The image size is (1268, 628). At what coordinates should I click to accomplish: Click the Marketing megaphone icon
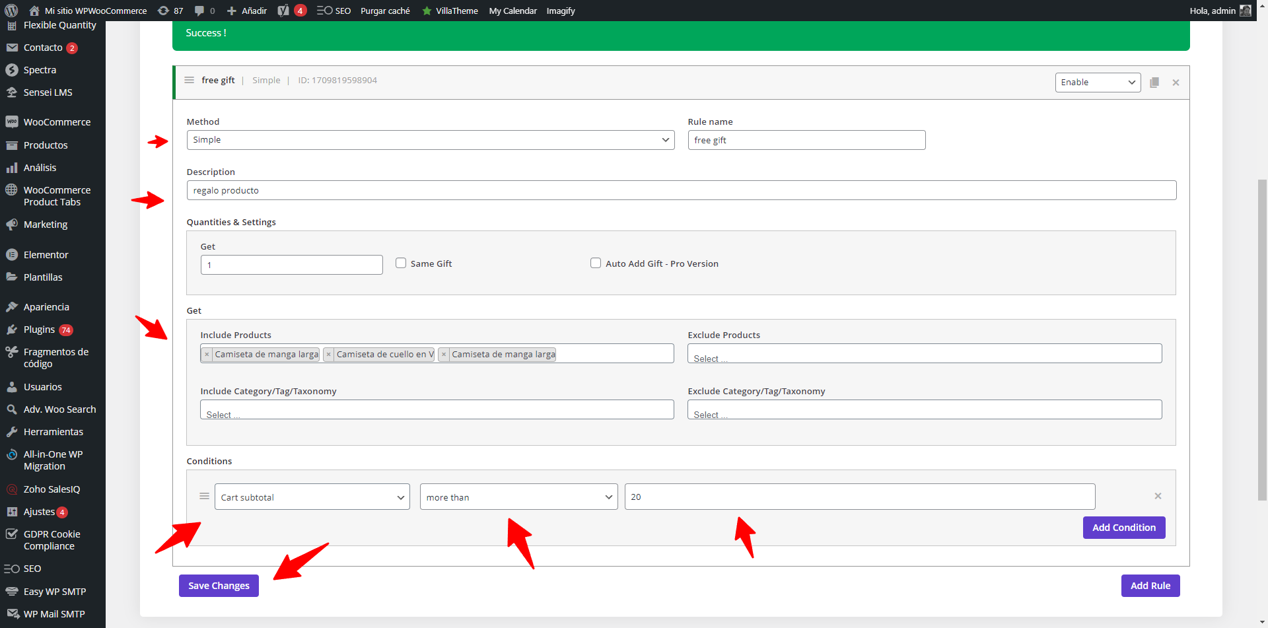(x=12, y=225)
